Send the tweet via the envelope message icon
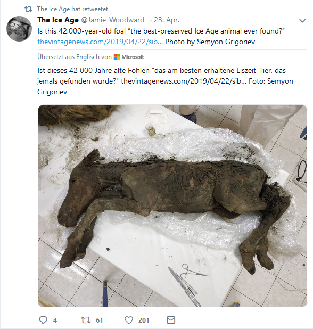Image resolution: width=313 pixels, height=329 pixels. [171, 320]
